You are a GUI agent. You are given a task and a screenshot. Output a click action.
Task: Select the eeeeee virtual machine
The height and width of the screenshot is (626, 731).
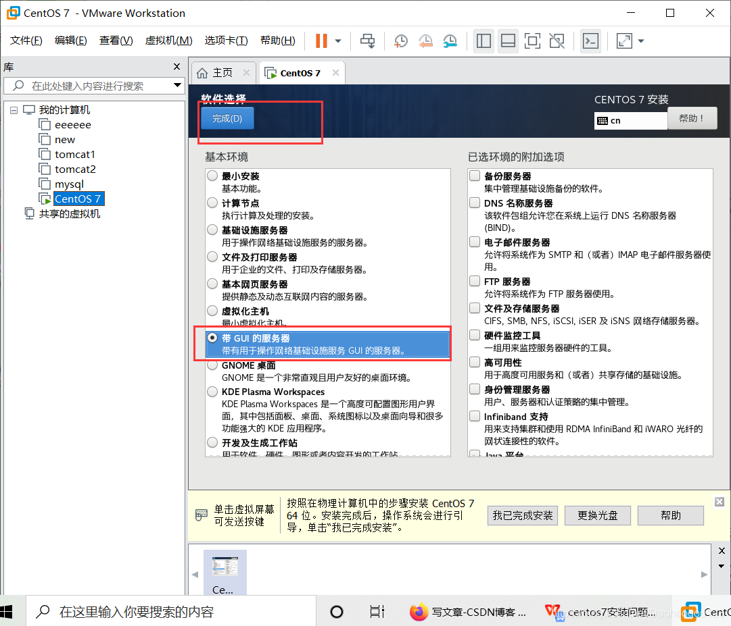coord(73,125)
